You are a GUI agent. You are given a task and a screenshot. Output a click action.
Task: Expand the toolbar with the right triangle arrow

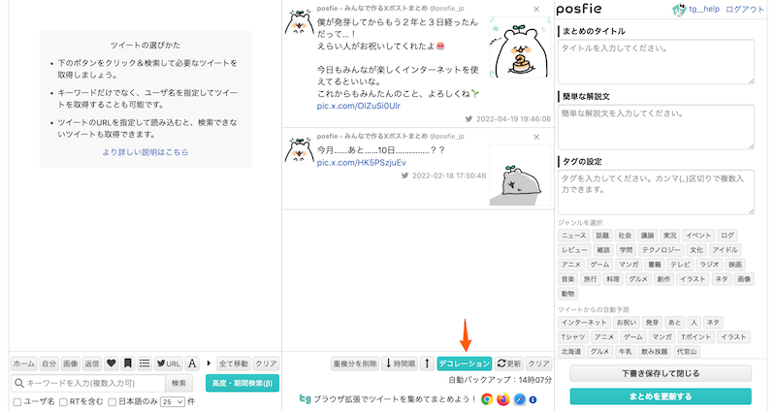[208, 364]
